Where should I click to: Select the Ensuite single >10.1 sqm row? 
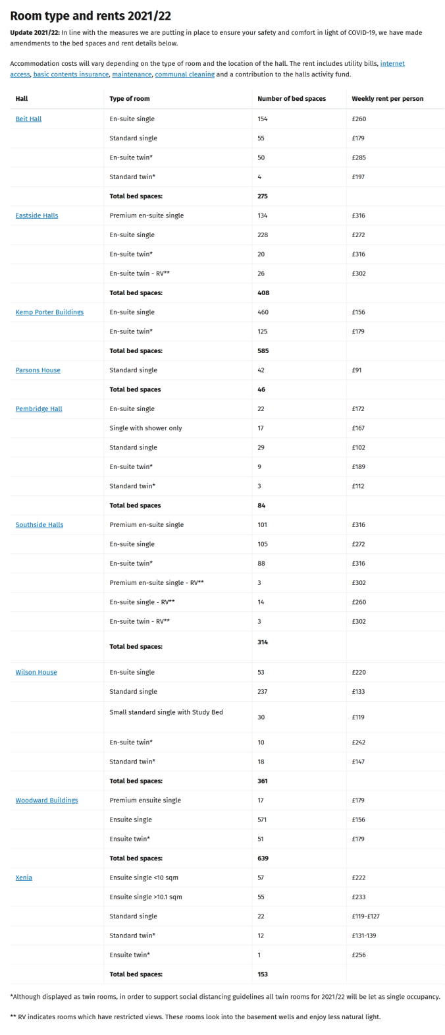pyautogui.click(x=227, y=897)
